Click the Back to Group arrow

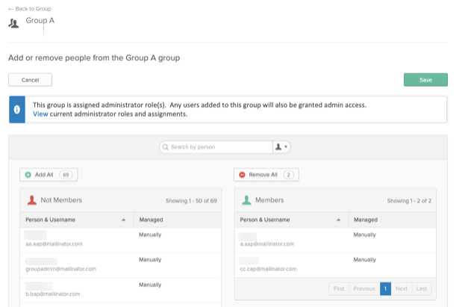(x=10, y=9)
